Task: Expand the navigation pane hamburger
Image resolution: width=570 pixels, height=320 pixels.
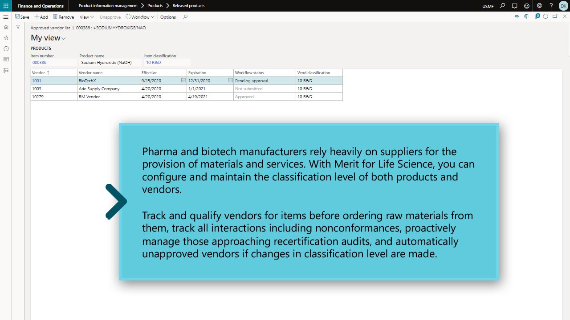Action: coord(6,17)
